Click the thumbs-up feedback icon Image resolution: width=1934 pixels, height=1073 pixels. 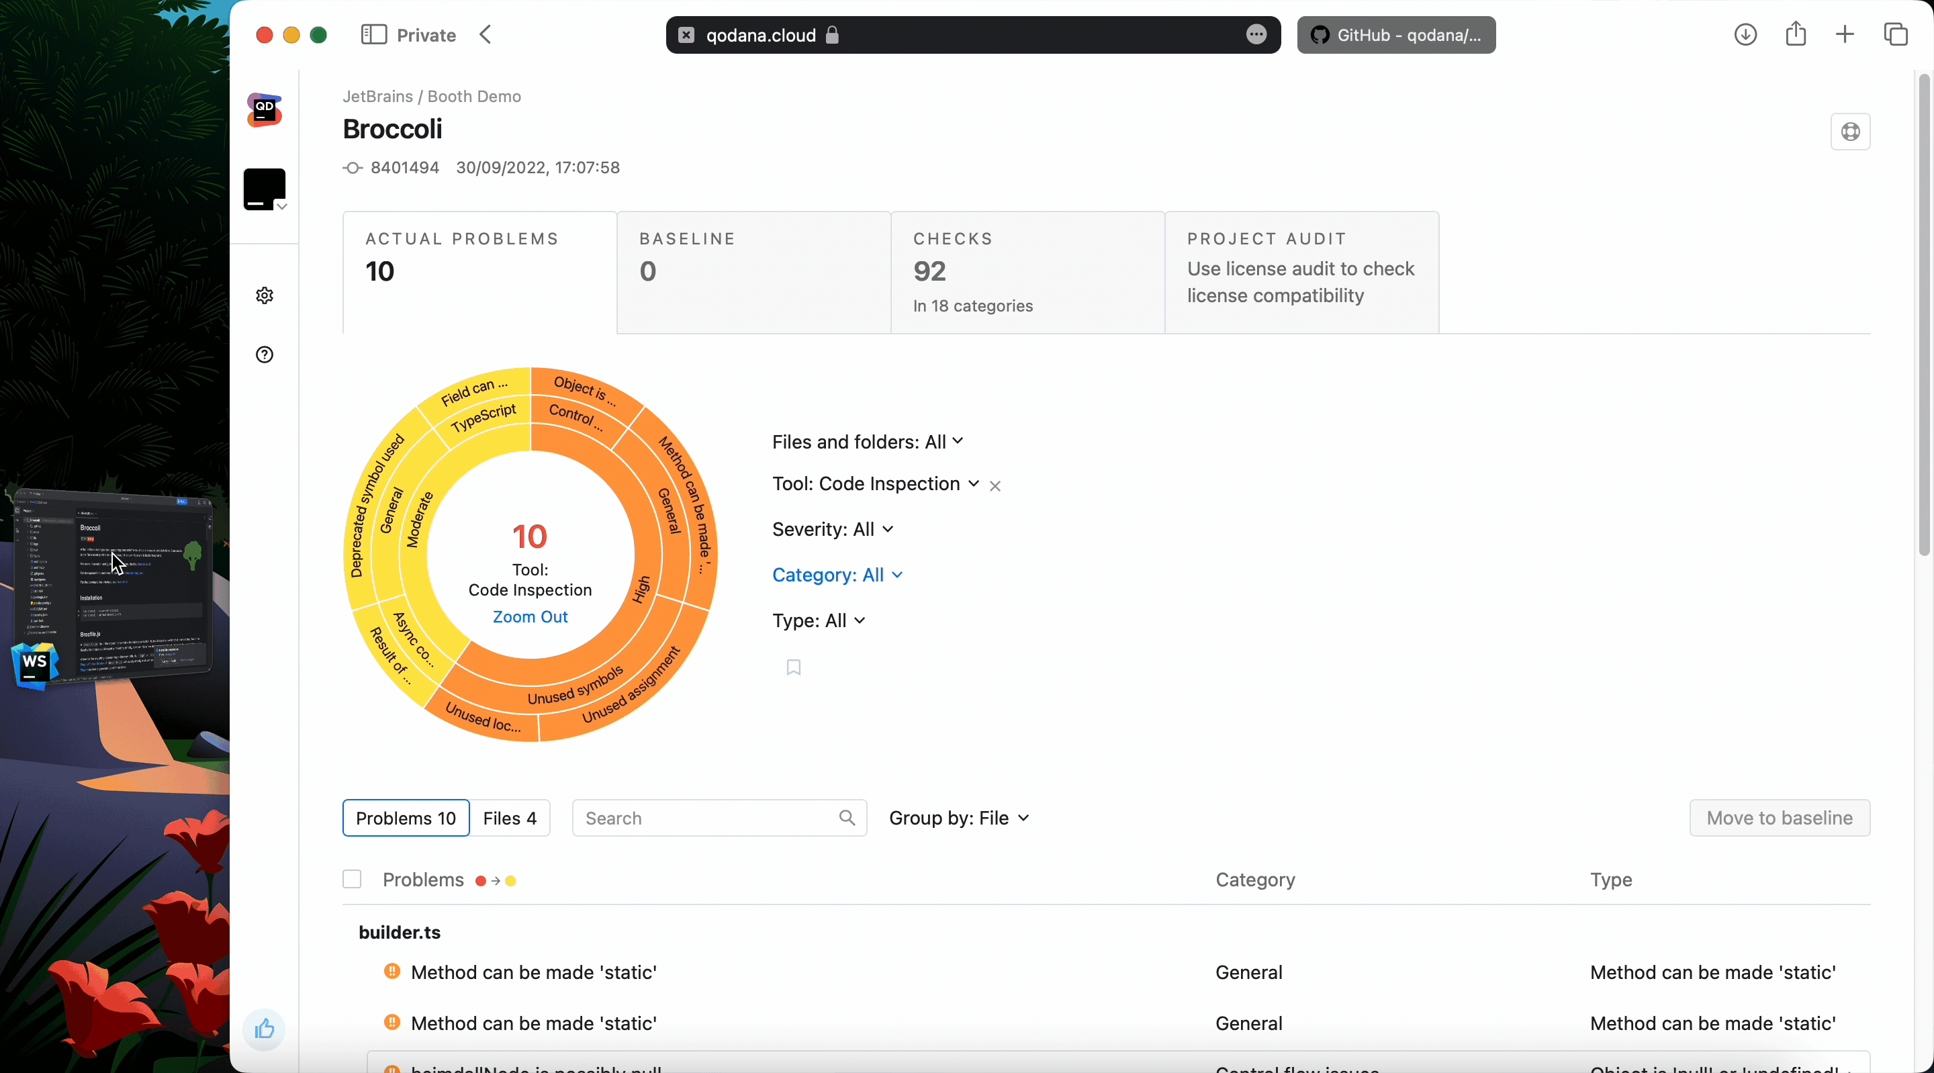pos(265,1029)
